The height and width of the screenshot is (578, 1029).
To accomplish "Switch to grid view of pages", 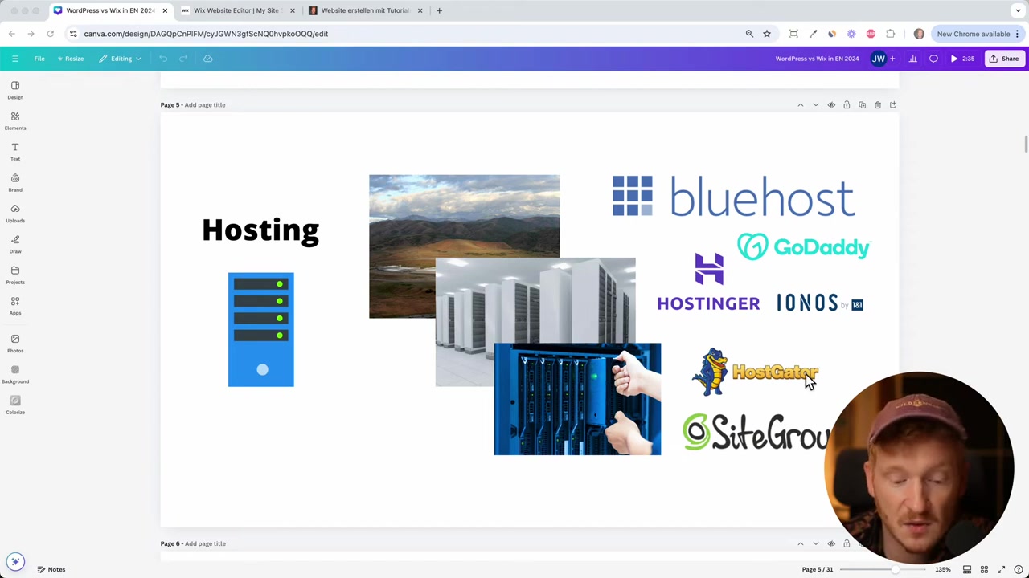I will pos(984,570).
